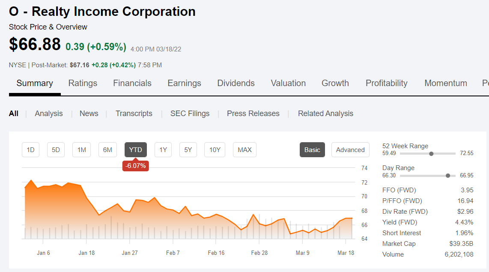Click the 0.39 (+0.59%) price change

point(96,47)
